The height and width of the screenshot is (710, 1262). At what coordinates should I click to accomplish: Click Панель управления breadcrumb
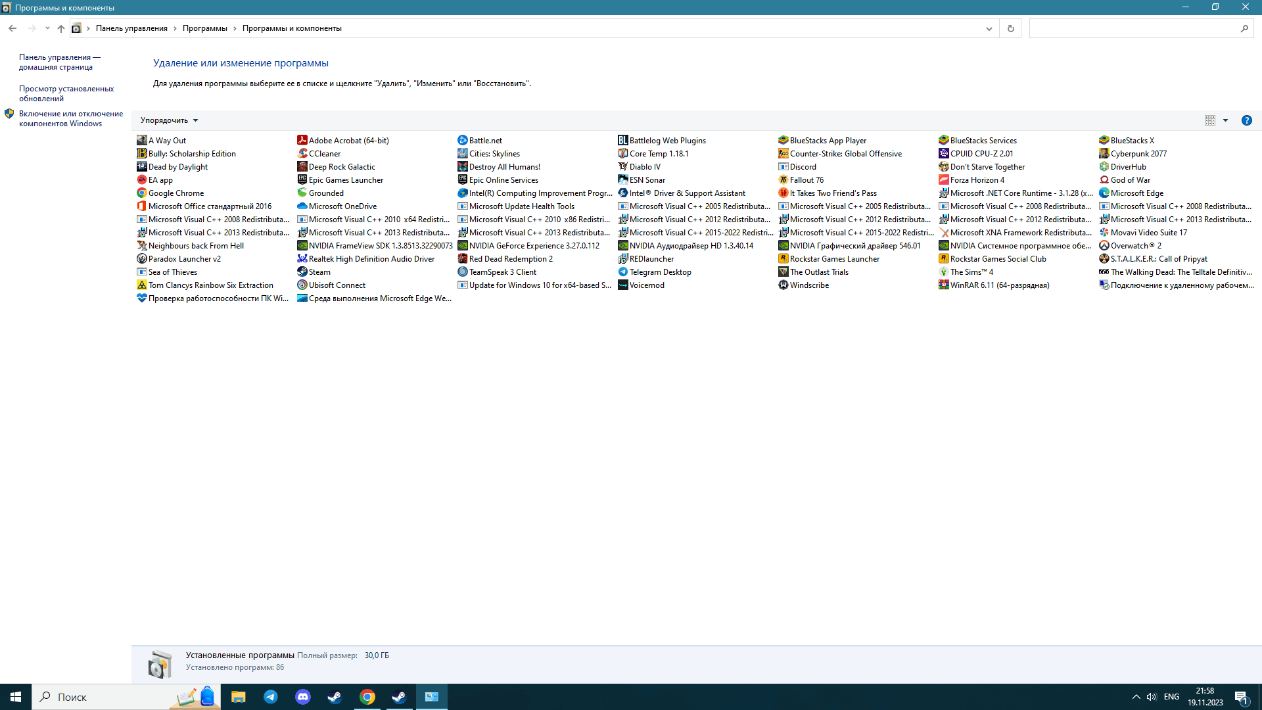(x=131, y=28)
